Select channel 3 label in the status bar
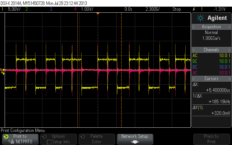Viewport: 232px width, 145px height. tap(51, 9)
